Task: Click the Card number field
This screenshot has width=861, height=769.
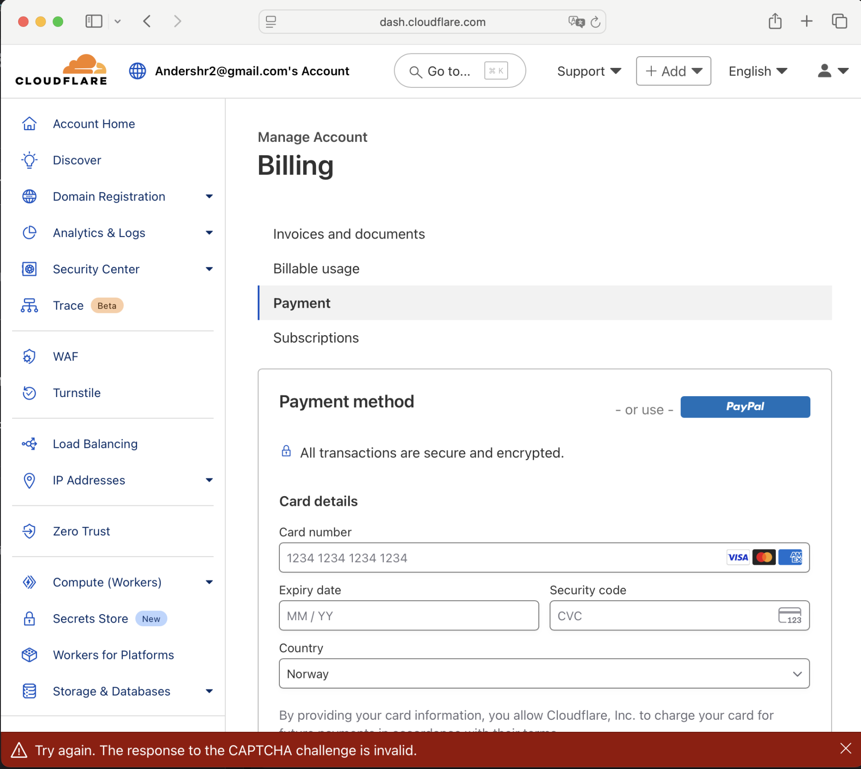Action: tap(544, 557)
